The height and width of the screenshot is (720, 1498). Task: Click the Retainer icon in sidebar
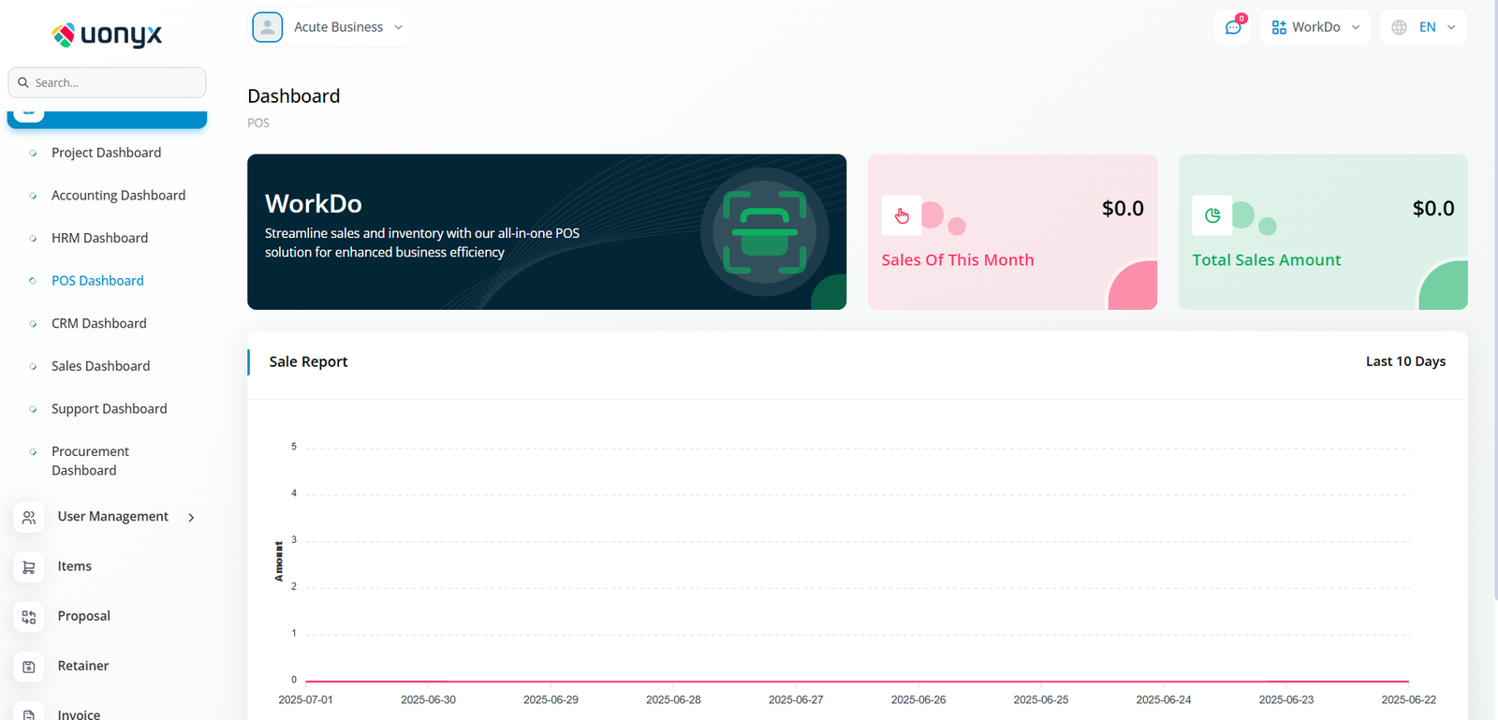[29, 666]
